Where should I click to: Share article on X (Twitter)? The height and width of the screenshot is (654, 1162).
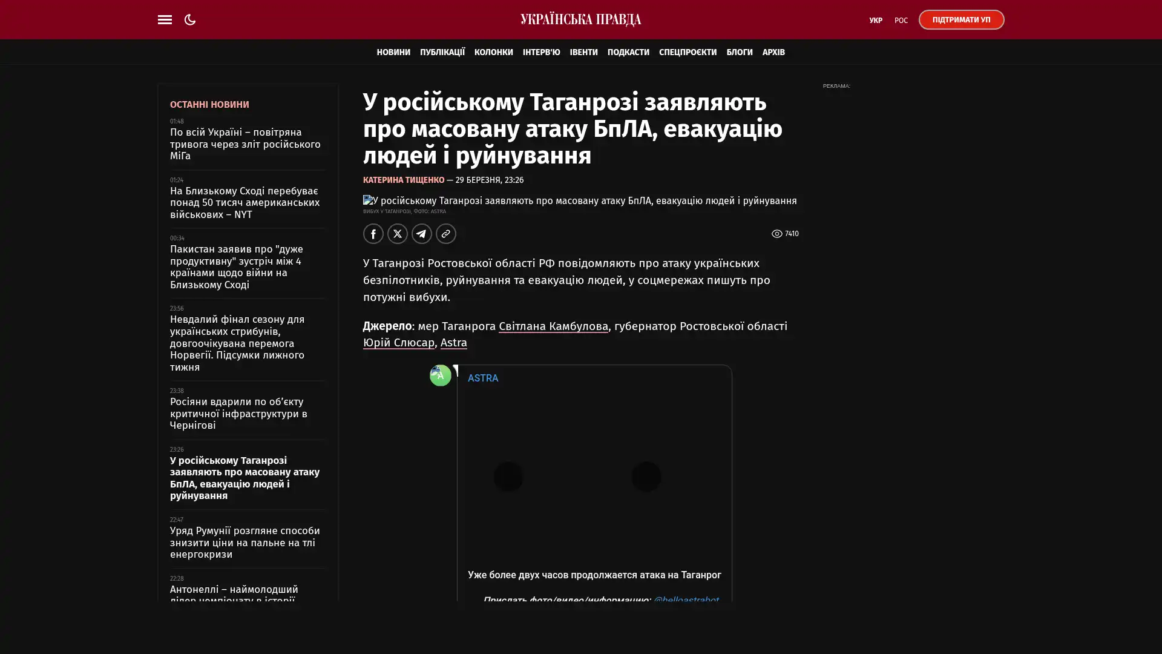pyautogui.click(x=398, y=234)
